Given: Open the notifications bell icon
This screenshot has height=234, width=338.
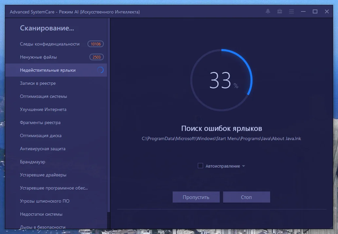Looking at the screenshot, I should coord(268,11).
